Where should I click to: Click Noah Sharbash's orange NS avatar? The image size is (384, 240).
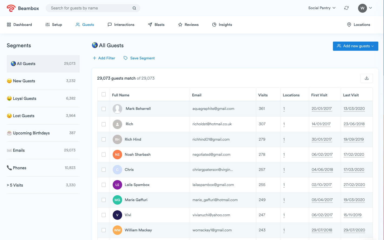[117, 155]
